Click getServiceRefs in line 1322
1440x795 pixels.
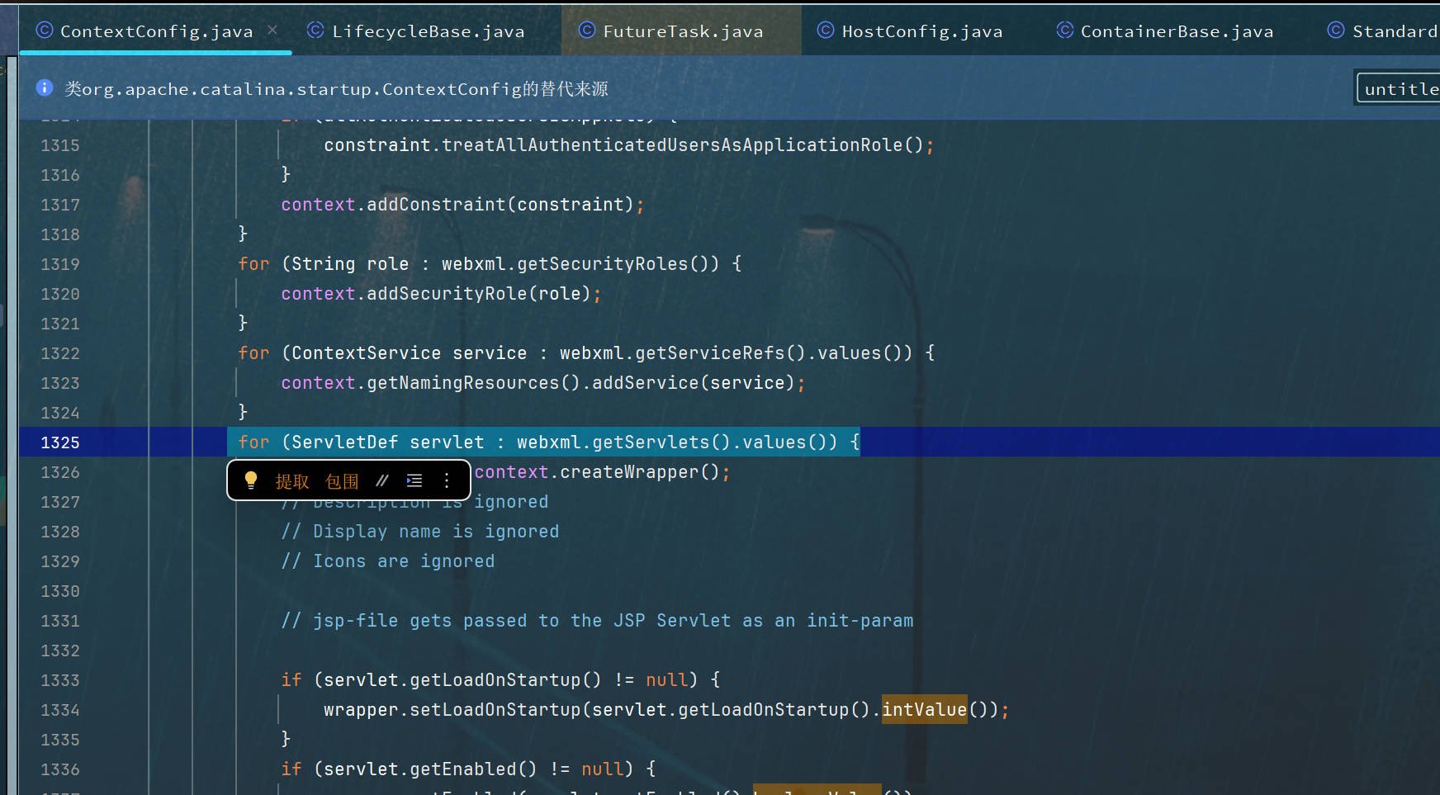[x=710, y=353]
